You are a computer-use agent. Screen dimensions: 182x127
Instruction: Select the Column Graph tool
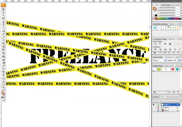(x=3, y=56)
